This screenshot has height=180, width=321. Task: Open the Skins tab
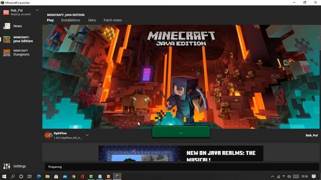[92, 20]
